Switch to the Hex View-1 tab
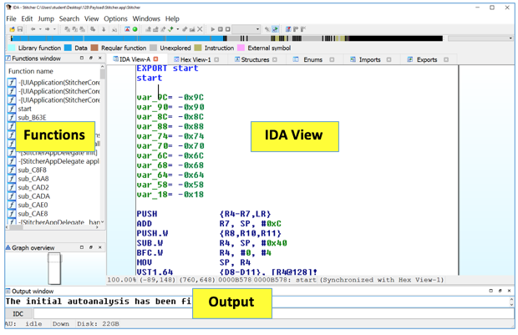Viewport: 518px width, 335px height. click(196, 60)
